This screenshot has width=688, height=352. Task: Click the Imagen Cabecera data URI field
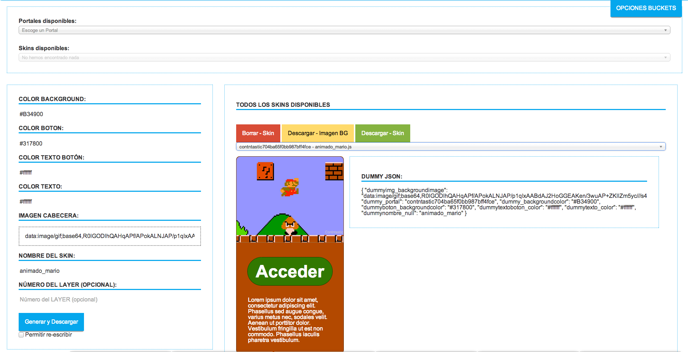click(x=110, y=236)
